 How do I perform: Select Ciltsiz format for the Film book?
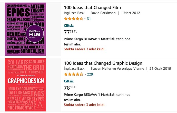69,25
